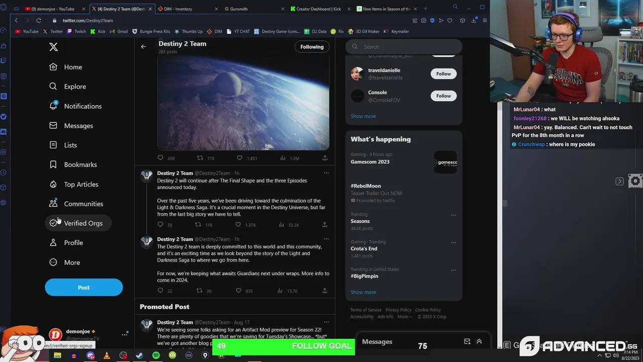Click Show more under What's happening
Viewport: 643px width, 362px height.
point(363,292)
